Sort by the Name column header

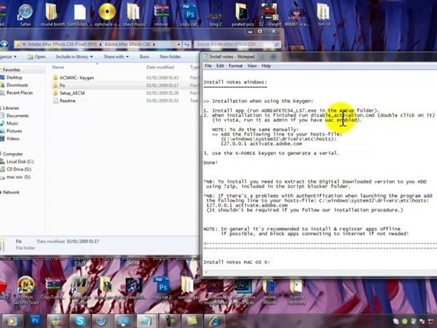(x=58, y=67)
